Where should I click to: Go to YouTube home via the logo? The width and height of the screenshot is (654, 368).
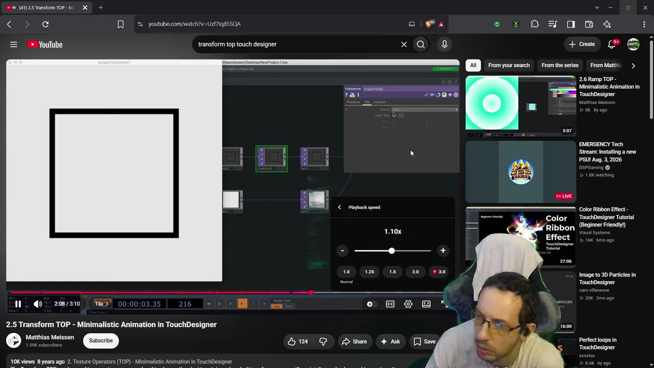(x=45, y=44)
